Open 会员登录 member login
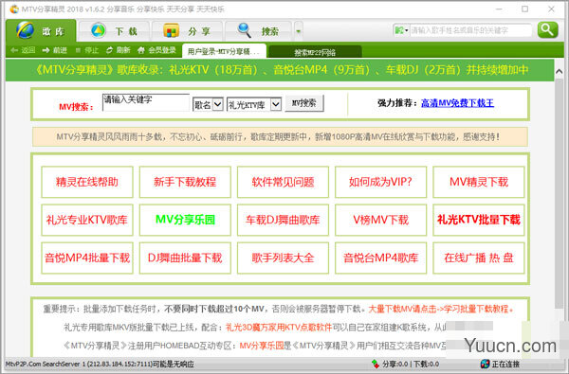The image size is (569, 374). click(156, 50)
